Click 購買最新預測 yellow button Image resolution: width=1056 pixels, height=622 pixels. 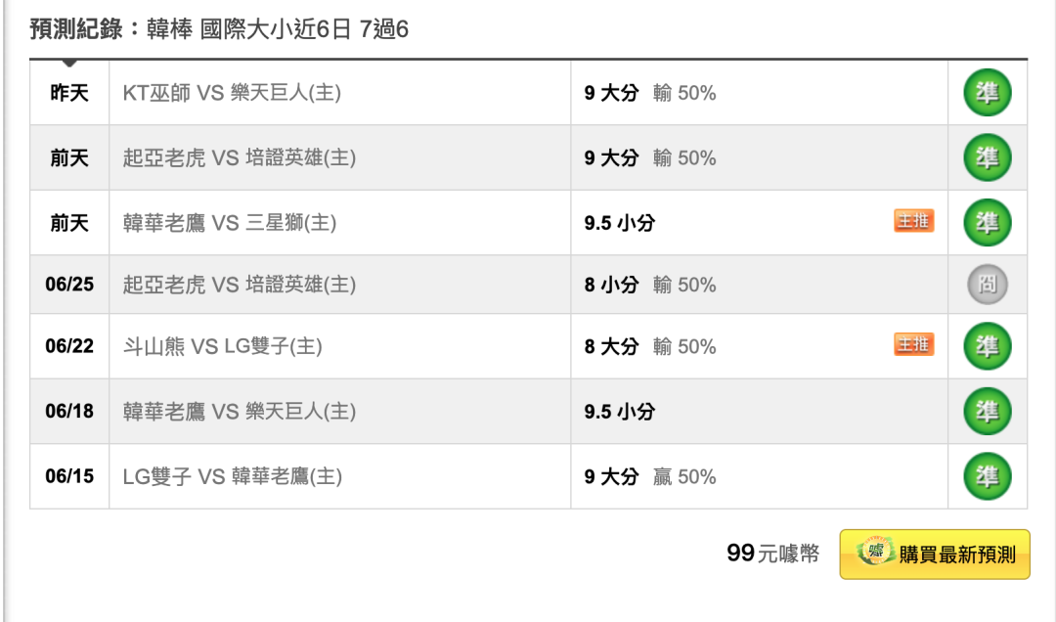[x=935, y=555]
